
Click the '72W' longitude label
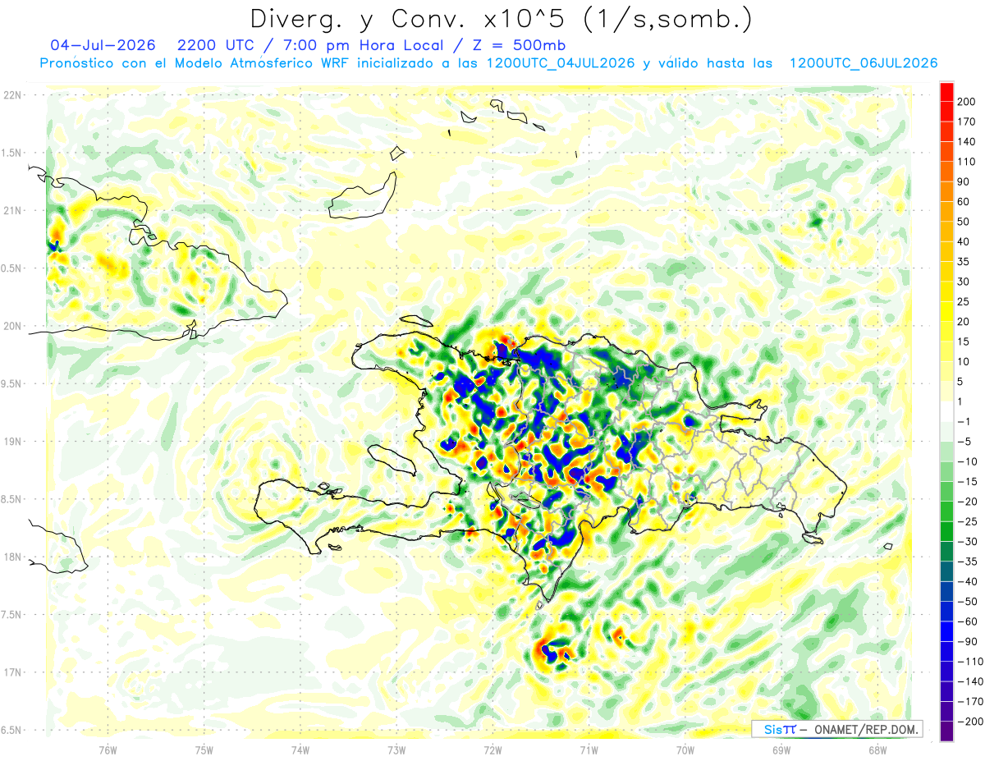492,750
